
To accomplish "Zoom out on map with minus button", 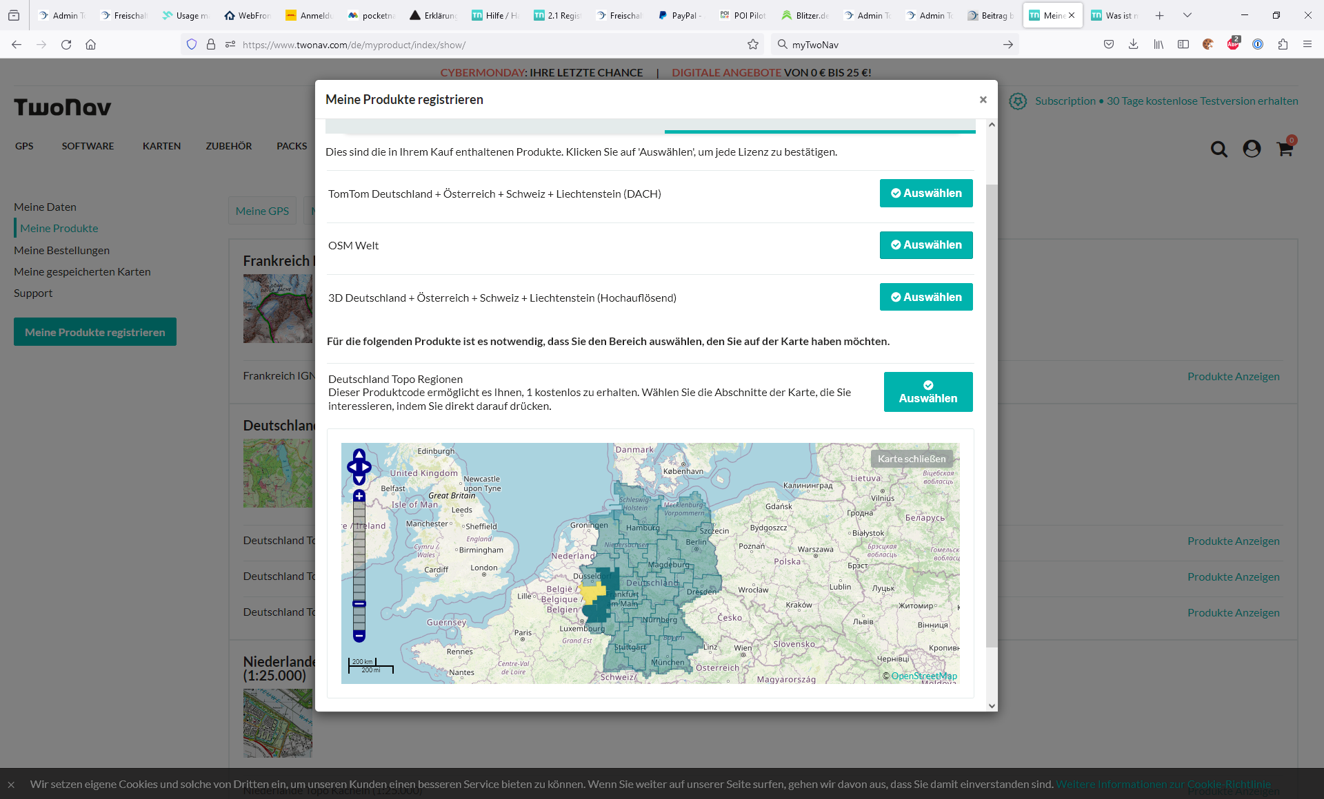I will point(359,635).
